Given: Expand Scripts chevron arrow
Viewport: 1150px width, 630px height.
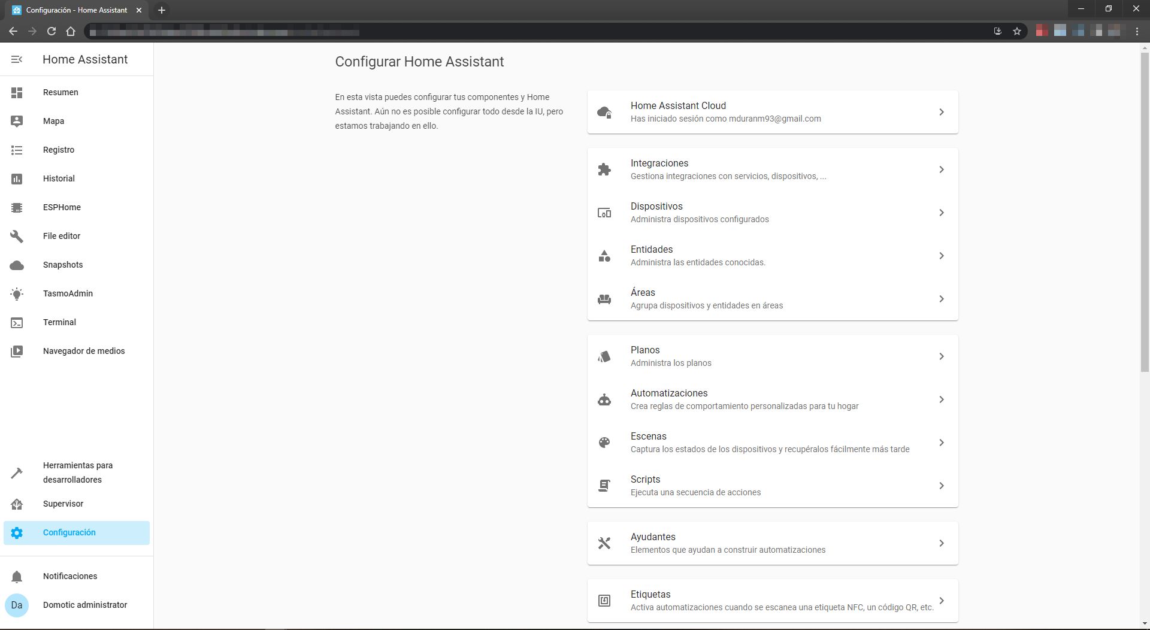Looking at the screenshot, I should [942, 486].
